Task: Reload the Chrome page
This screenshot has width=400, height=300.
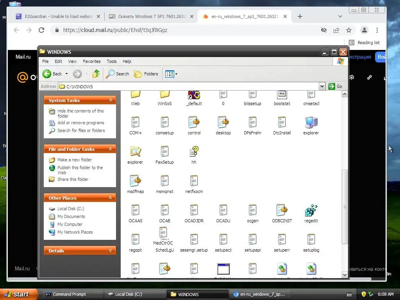Action: 41,30
